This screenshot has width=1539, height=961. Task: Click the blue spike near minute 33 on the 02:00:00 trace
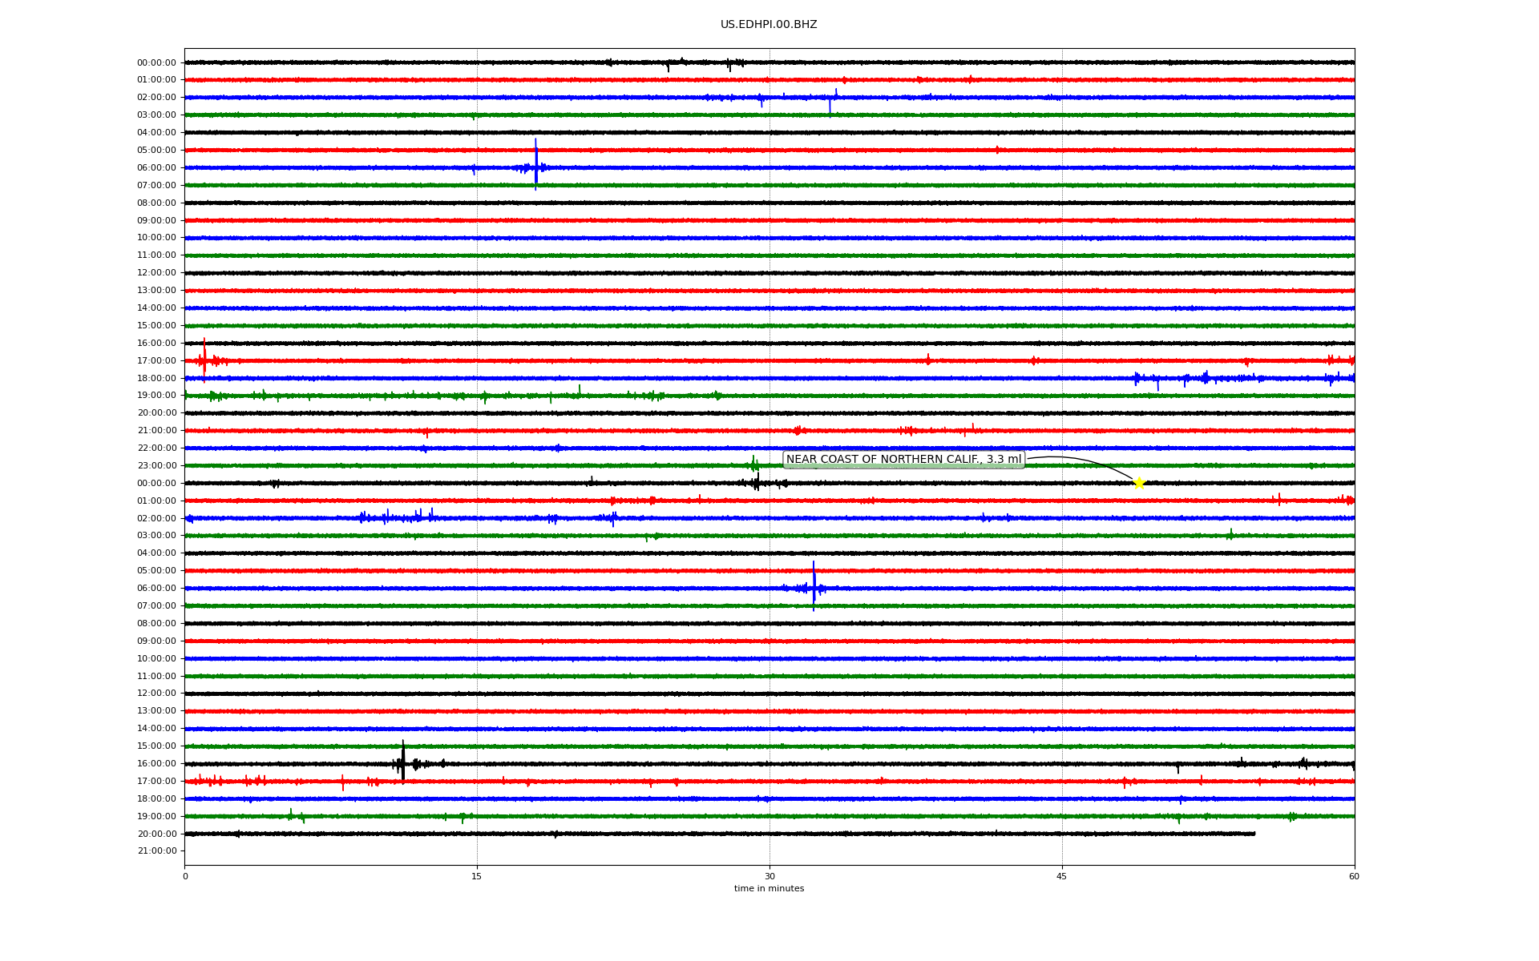[x=830, y=104]
